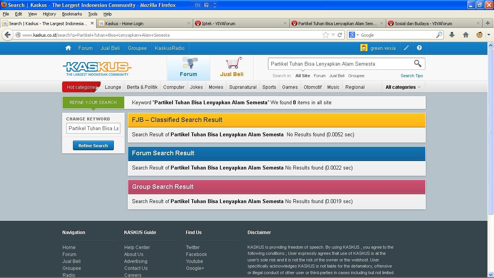This screenshot has width=494, height=278.
Task: Click the Hot categories button
Action: click(81, 87)
